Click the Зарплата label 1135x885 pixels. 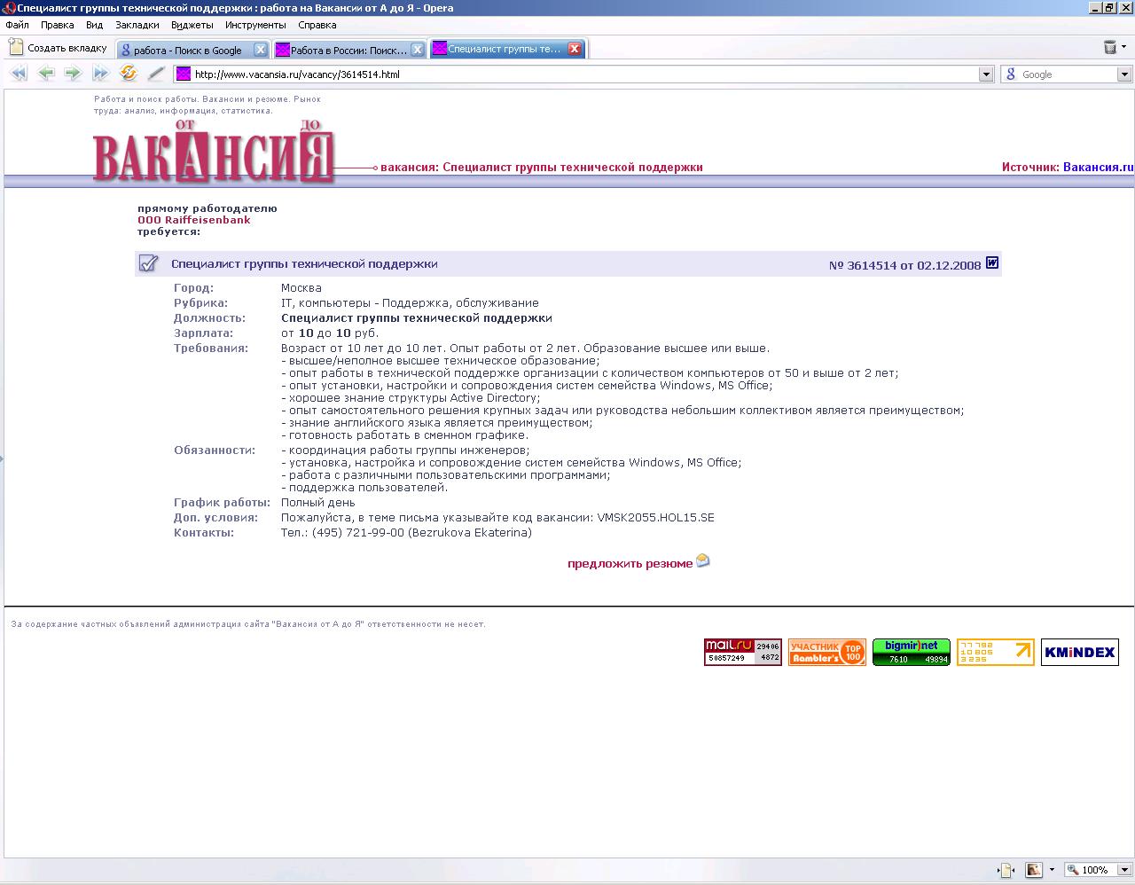(204, 333)
